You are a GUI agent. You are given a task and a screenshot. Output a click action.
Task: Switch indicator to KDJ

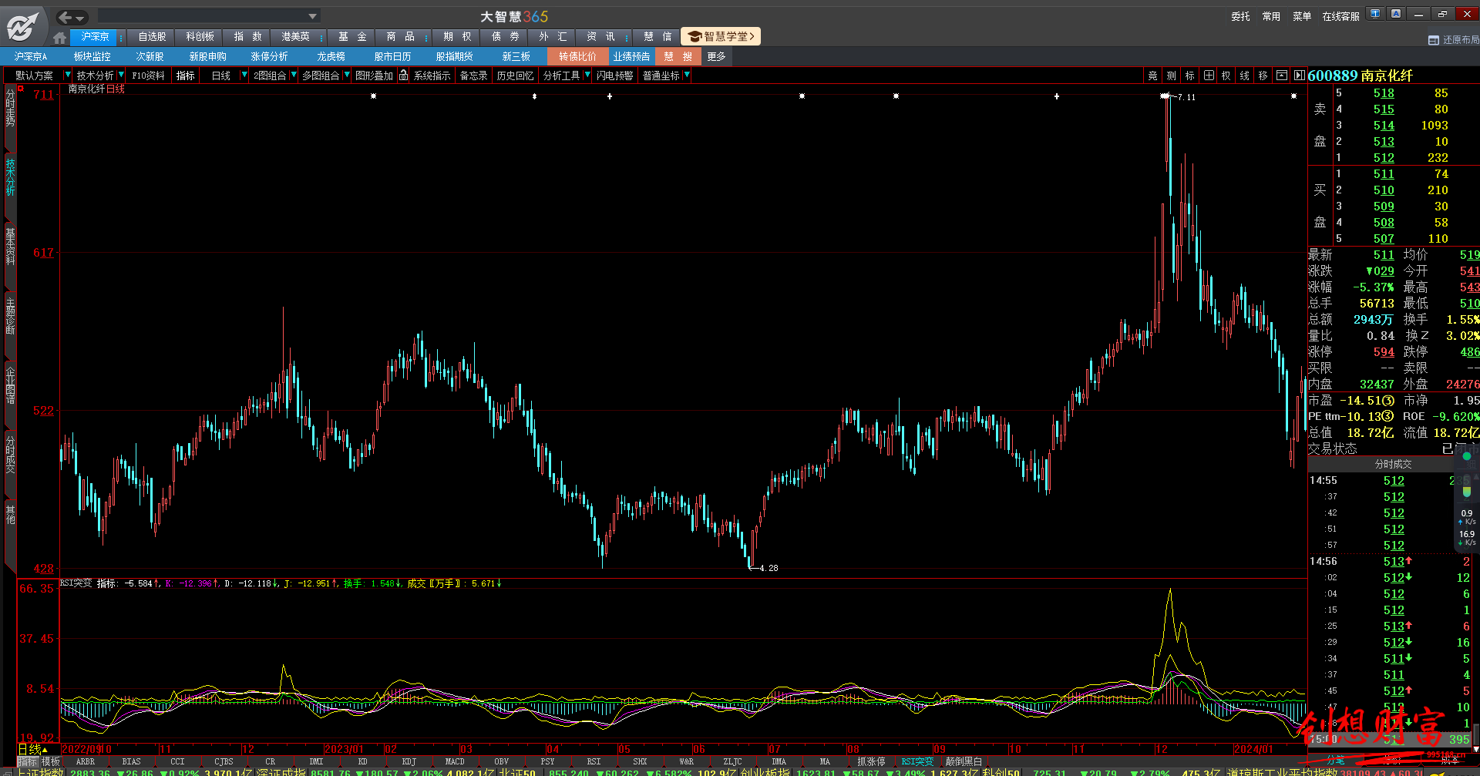409,761
